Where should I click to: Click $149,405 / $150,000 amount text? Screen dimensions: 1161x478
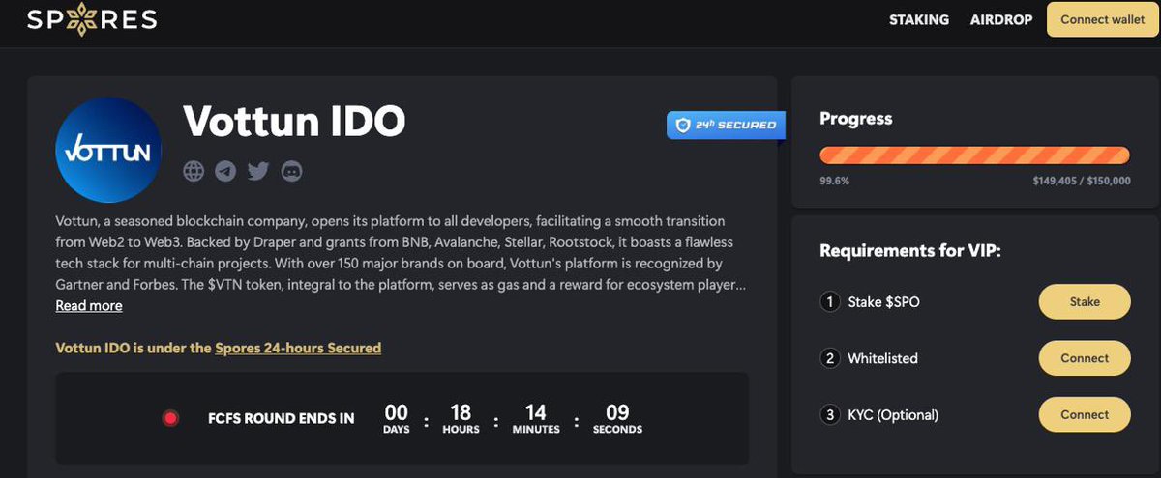pyautogui.click(x=1082, y=181)
